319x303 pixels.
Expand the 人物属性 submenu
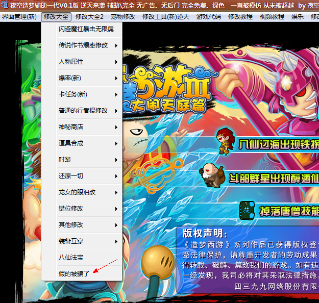89,62
